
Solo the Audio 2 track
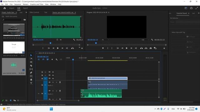point(56,91)
